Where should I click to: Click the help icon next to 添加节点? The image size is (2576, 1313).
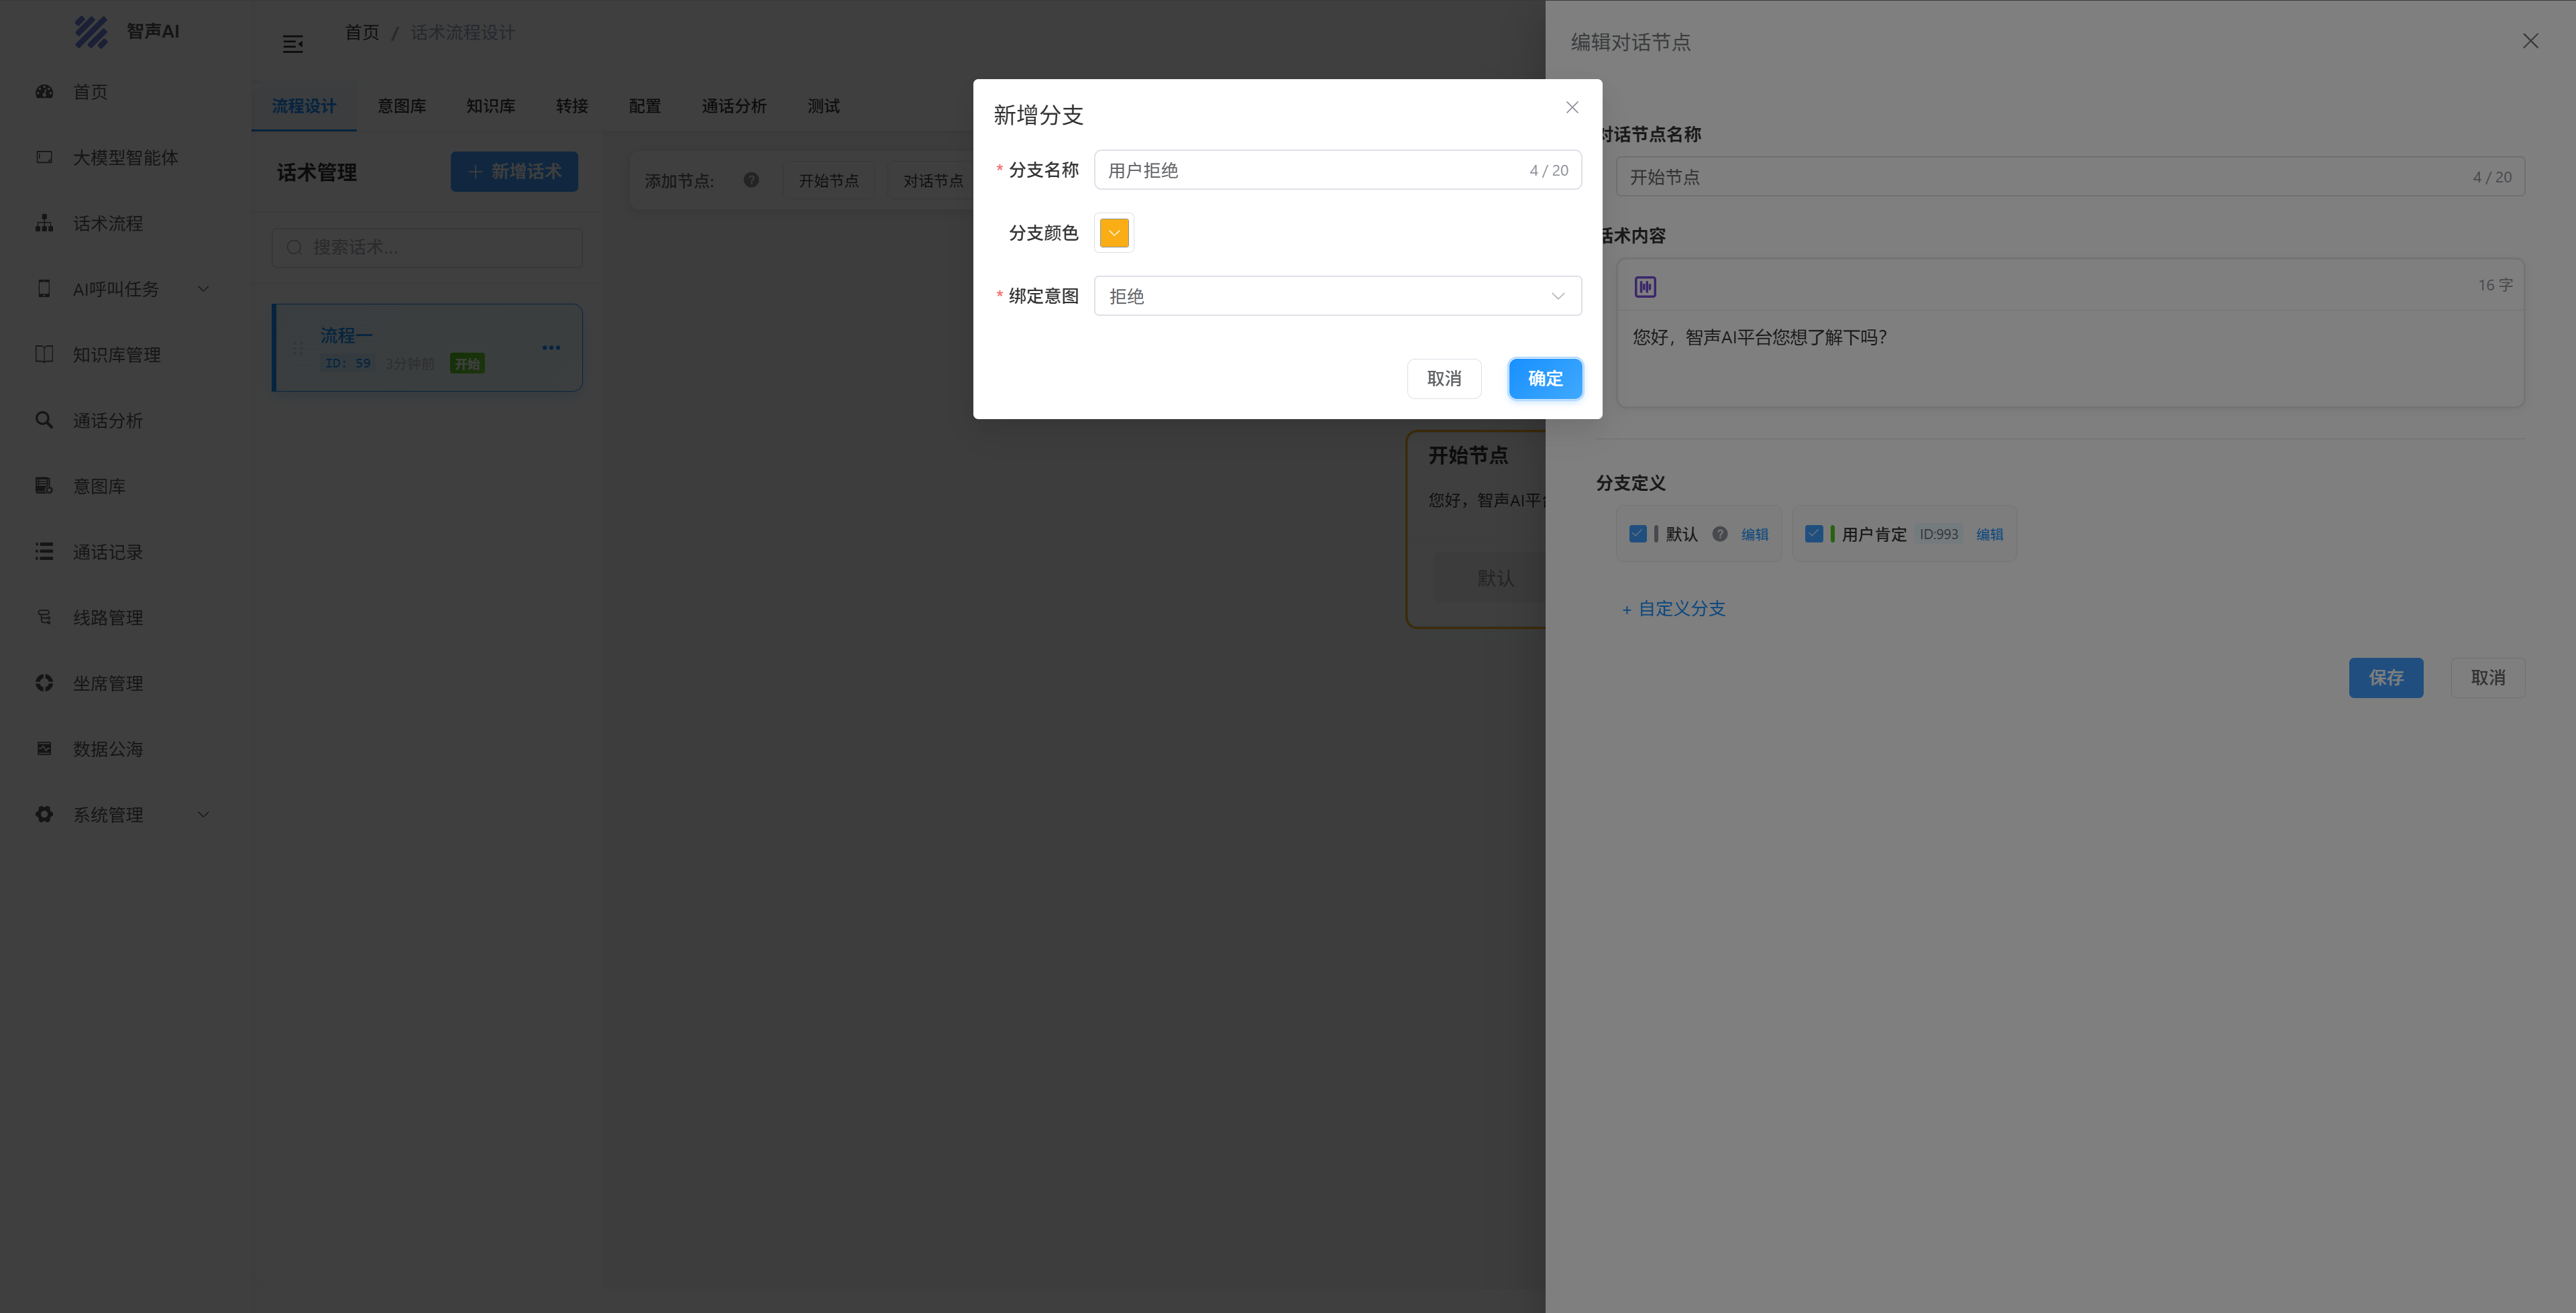(751, 180)
